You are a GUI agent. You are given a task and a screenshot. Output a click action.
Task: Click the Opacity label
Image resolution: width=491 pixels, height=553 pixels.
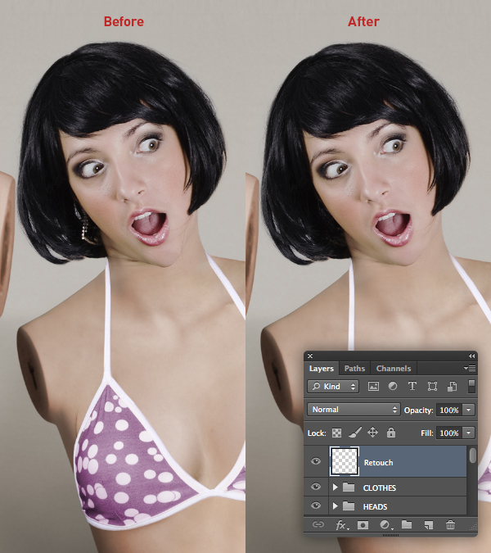coord(418,410)
